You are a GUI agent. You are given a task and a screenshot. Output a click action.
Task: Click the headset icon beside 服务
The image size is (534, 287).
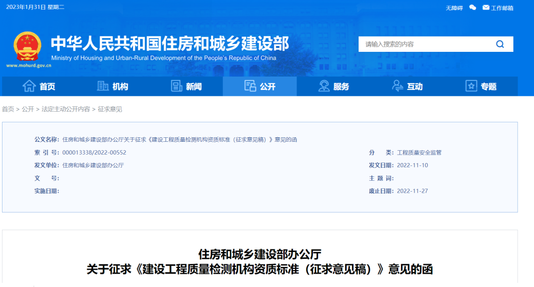[324, 86]
